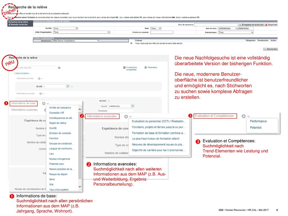Select Niveau d'exigences in the list
Image resolution: width=288 pixels, height=216 pixels.
click(60, 159)
